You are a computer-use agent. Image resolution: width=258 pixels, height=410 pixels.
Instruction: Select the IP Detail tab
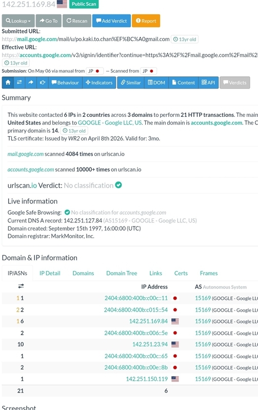pyautogui.click(x=50, y=273)
